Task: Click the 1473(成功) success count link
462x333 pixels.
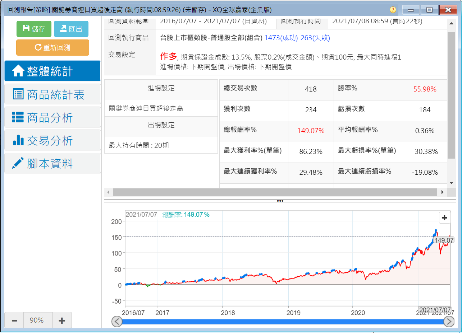Action: click(281, 38)
